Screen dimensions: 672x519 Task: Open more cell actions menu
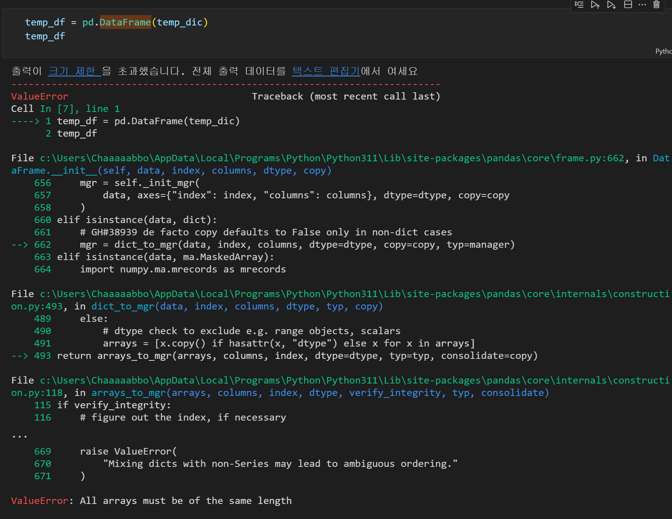(642, 5)
